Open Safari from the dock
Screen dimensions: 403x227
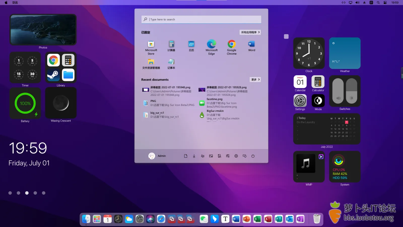coord(161,219)
